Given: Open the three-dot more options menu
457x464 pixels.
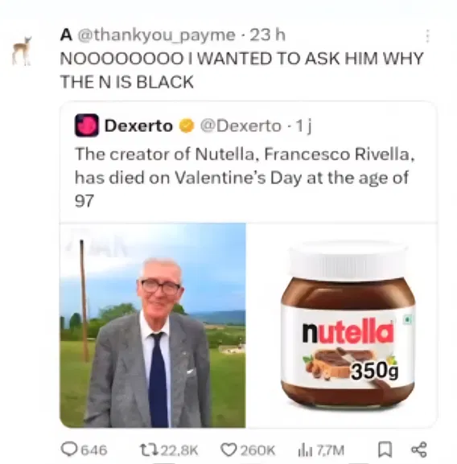Looking at the screenshot, I should [x=427, y=36].
